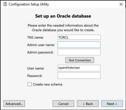Click the Test Connection button
The height and width of the screenshot is (110, 126).
[x=80, y=60]
